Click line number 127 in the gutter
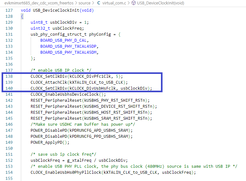This screenshot has height=181, width=246. [x=9, y=10]
